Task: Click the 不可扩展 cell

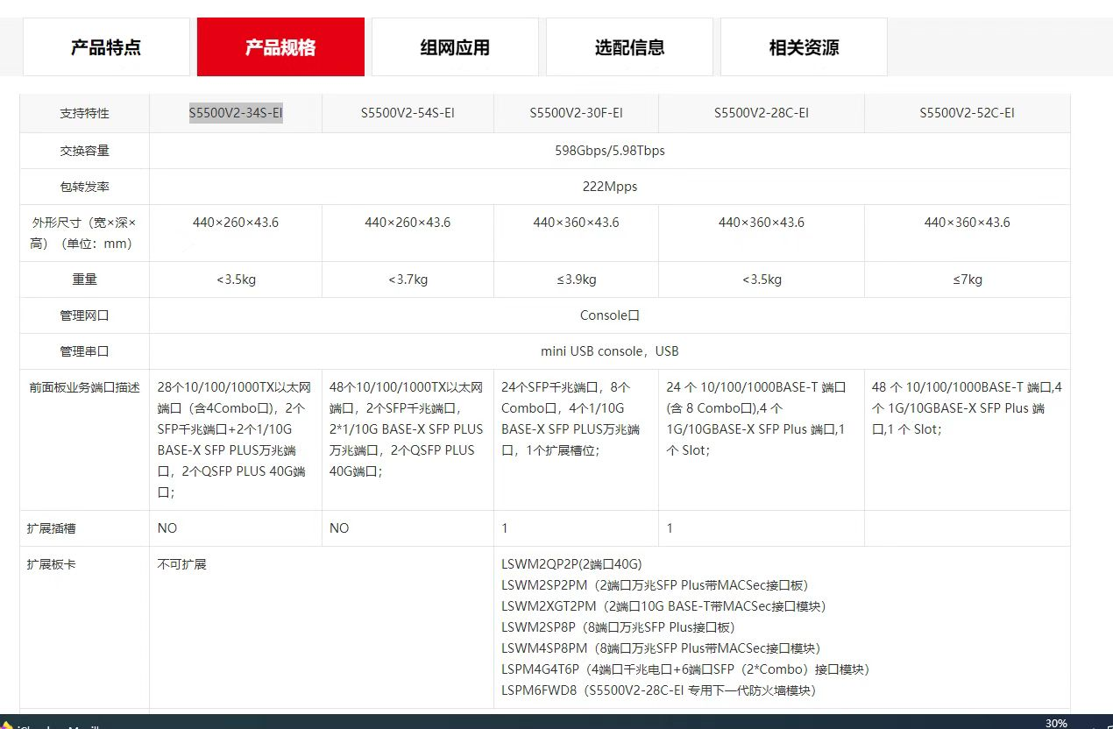Action: (x=182, y=564)
